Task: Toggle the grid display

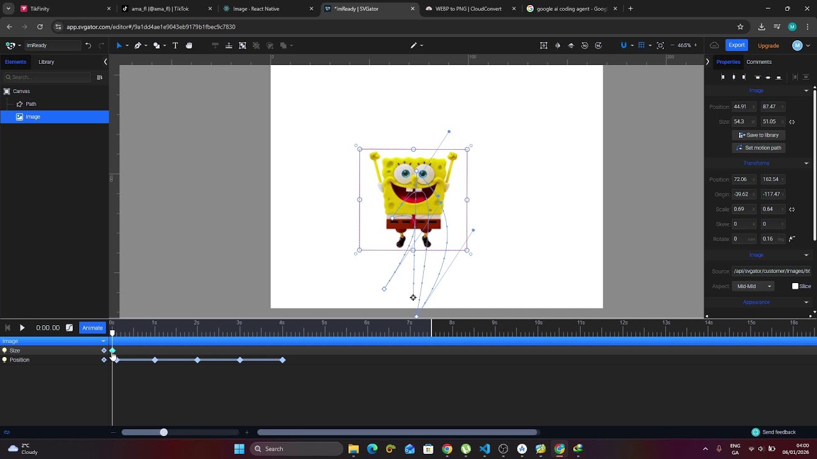Action: click(x=641, y=45)
